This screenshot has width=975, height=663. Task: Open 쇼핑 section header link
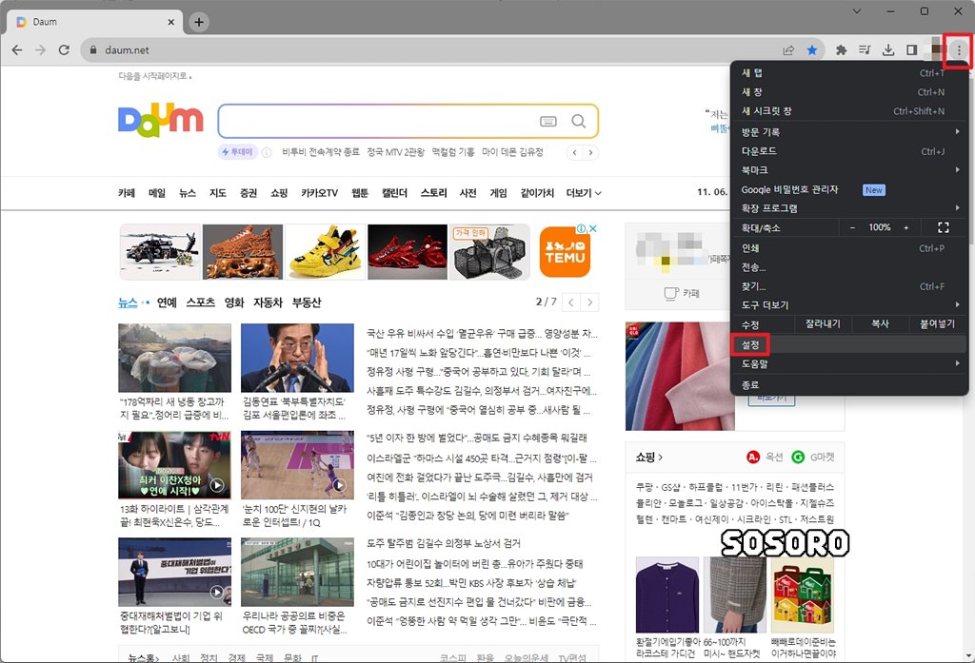tap(648, 458)
